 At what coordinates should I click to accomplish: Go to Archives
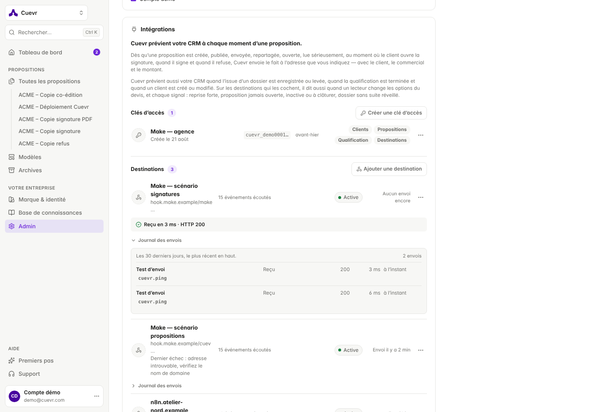pyautogui.click(x=54, y=170)
